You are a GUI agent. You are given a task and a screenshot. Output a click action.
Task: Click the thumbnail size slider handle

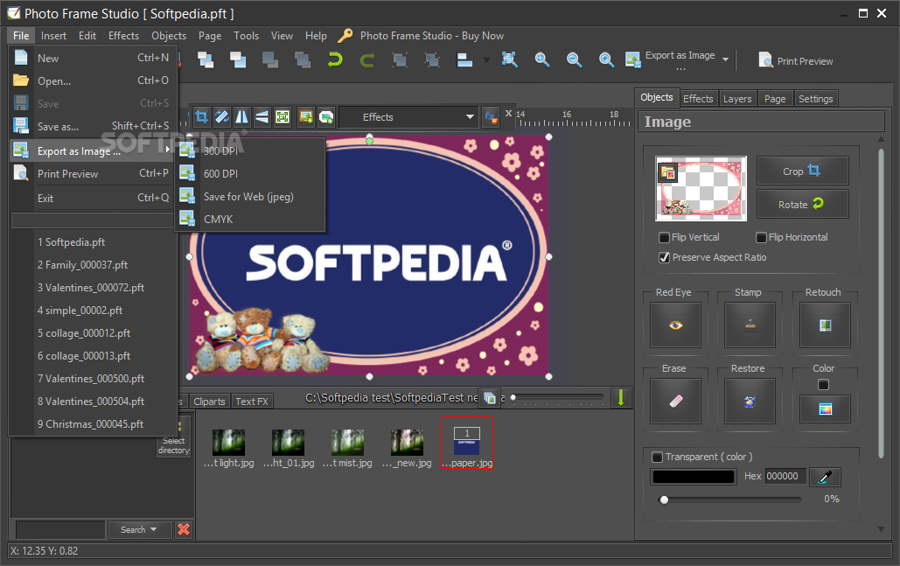(x=513, y=397)
